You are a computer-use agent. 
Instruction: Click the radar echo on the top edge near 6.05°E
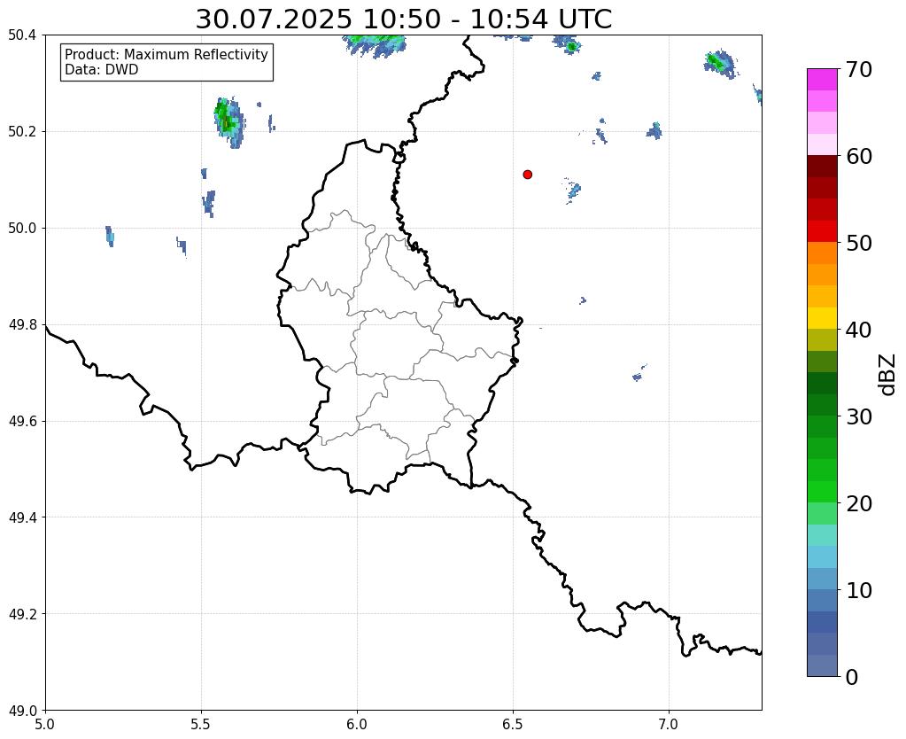[376, 45]
